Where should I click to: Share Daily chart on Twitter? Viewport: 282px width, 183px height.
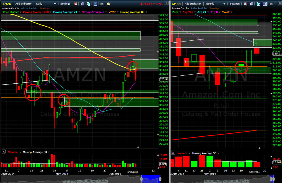click(89, 4)
